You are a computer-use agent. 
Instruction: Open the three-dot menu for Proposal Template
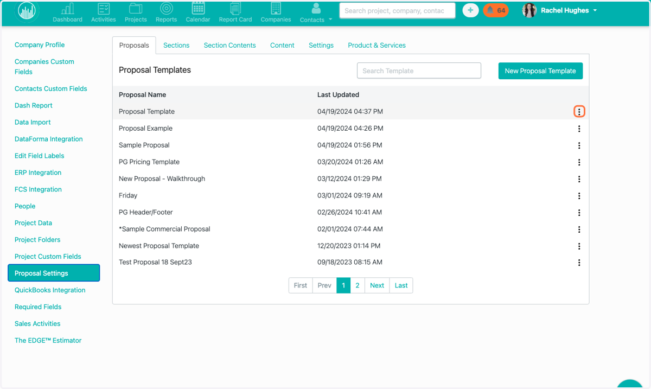pos(579,112)
